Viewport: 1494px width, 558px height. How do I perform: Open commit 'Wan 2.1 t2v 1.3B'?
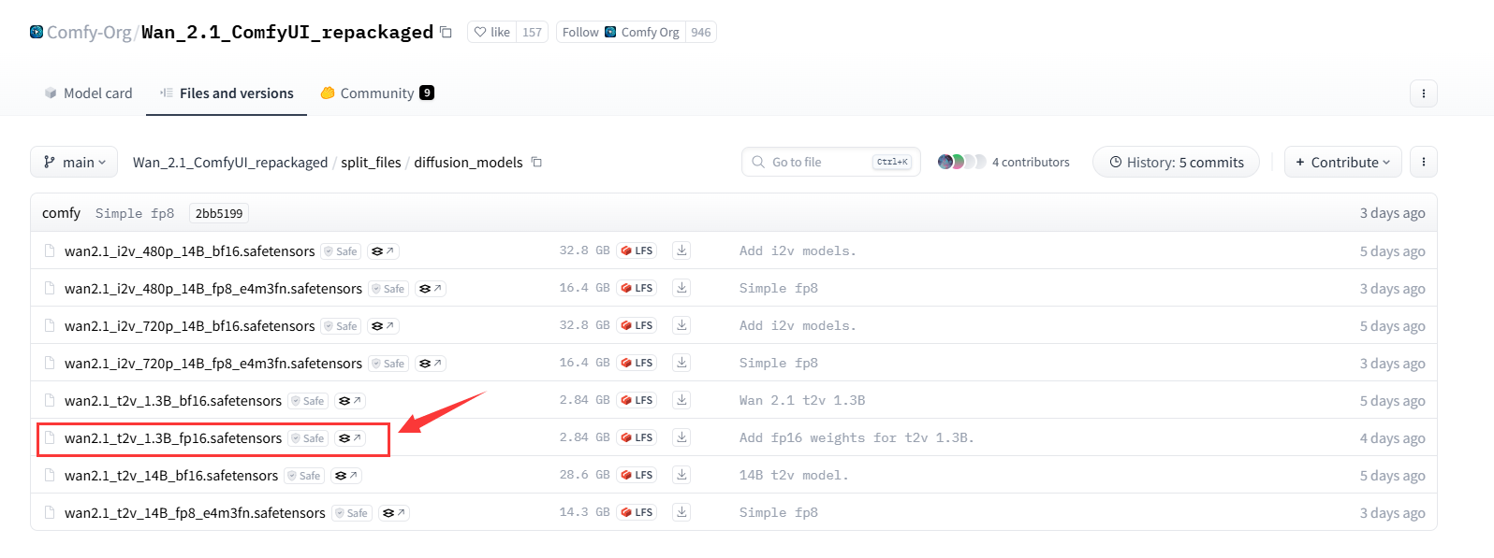(x=802, y=400)
